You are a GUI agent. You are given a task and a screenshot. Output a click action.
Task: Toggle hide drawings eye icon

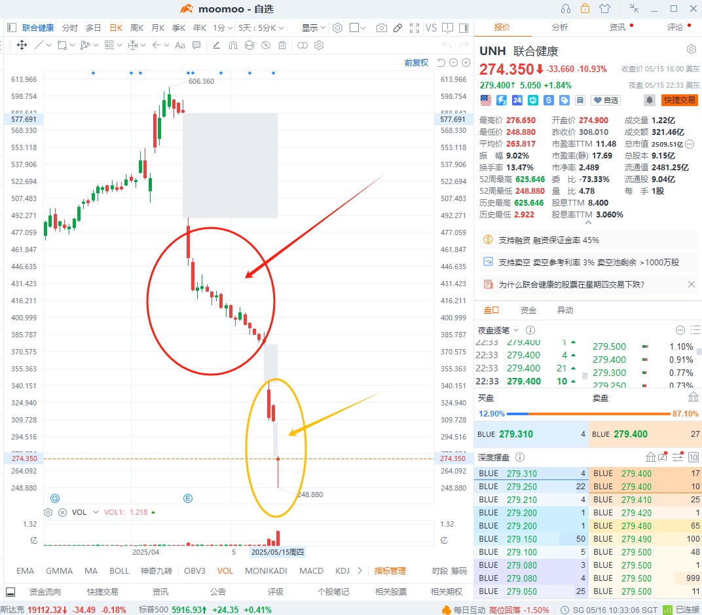coord(266,45)
